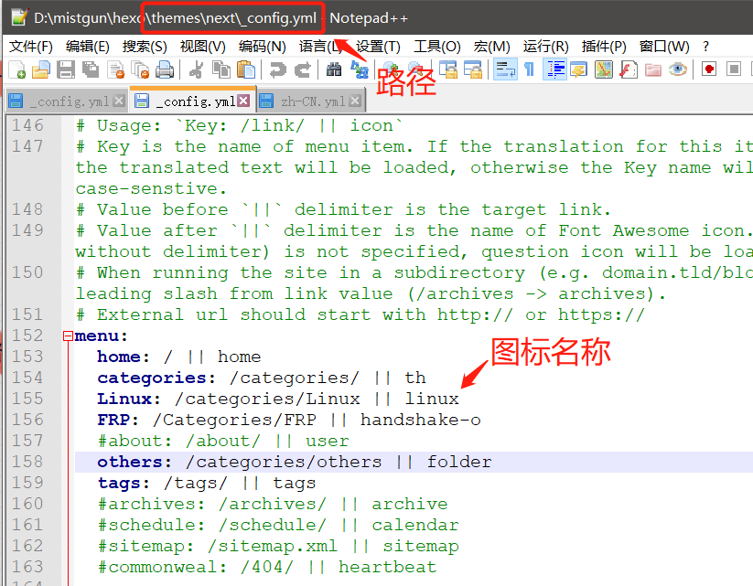This screenshot has height=586, width=753.
Task: Open the user defined language dialog icon
Action: pyautogui.click(x=578, y=69)
